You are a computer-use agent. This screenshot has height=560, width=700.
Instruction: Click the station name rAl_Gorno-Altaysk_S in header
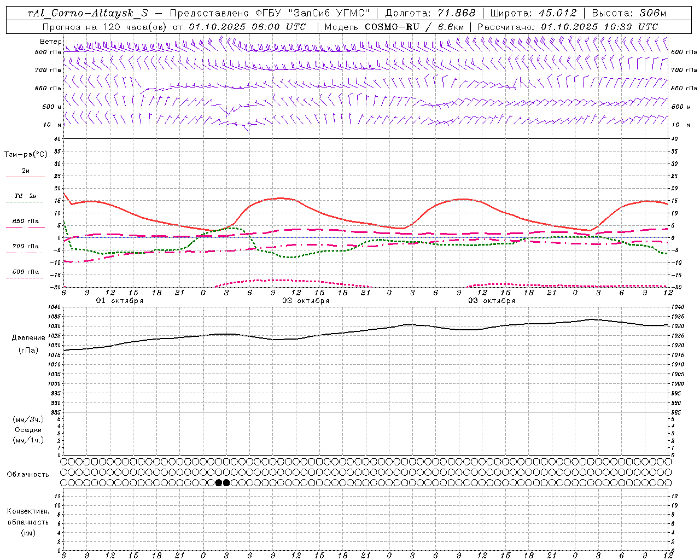pos(87,13)
